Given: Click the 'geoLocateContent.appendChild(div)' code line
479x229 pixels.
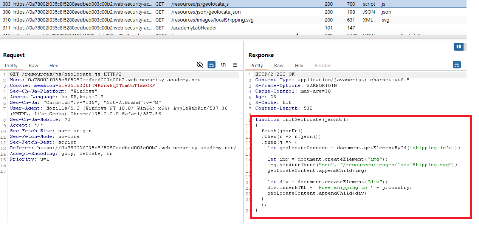Looking at the screenshot, I should point(317,193).
